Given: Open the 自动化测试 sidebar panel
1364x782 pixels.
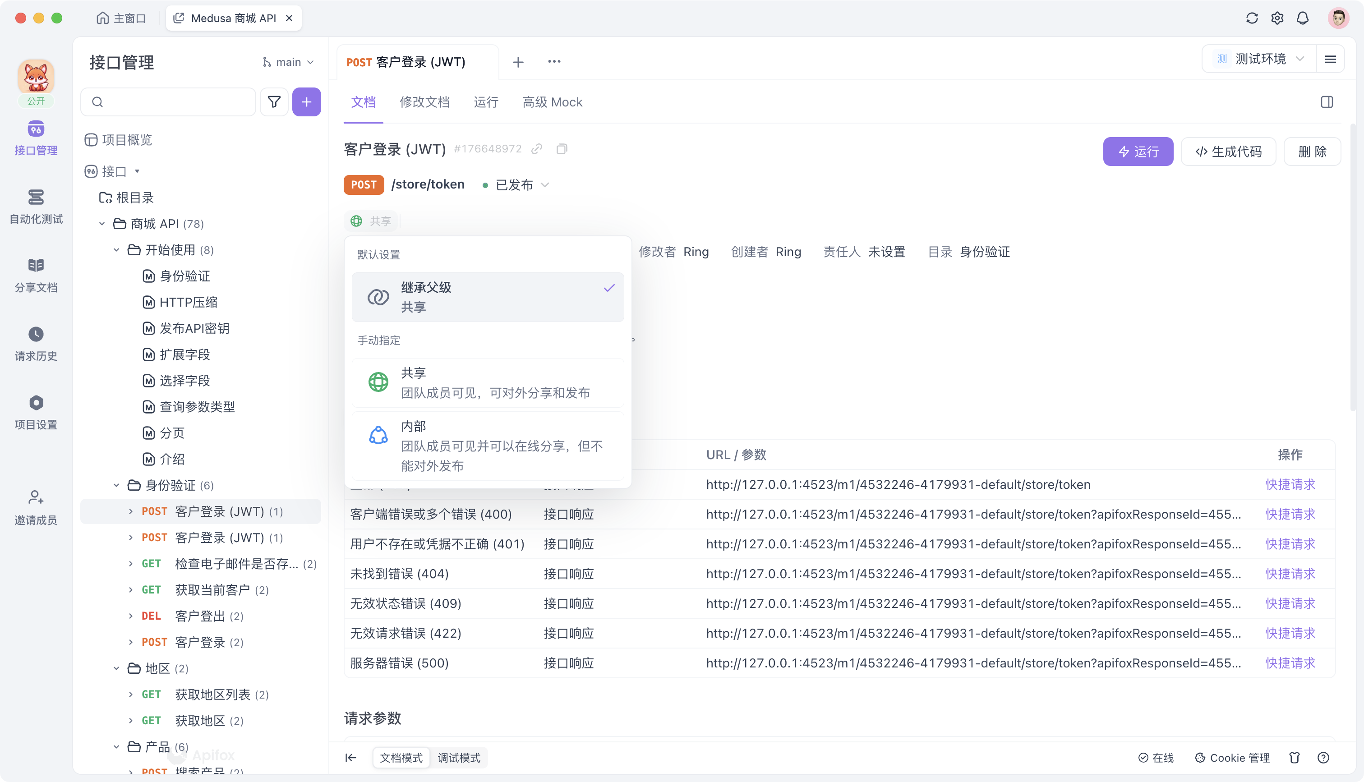Looking at the screenshot, I should coord(36,207).
